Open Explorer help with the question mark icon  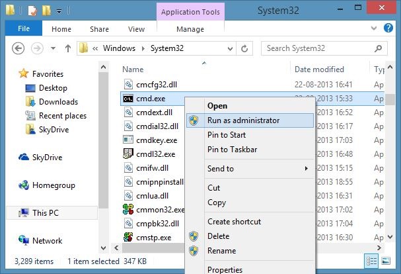click(388, 28)
